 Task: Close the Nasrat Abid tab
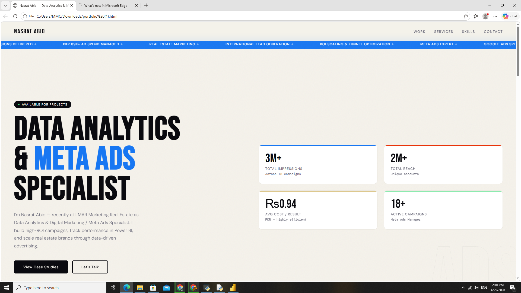[72, 5]
